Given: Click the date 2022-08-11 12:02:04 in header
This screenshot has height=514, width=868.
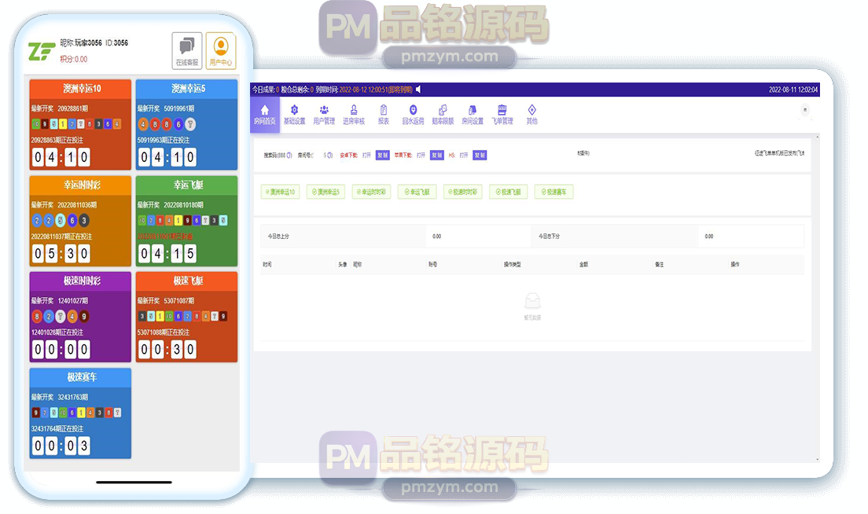Looking at the screenshot, I should pyautogui.click(x=793, y=90).
